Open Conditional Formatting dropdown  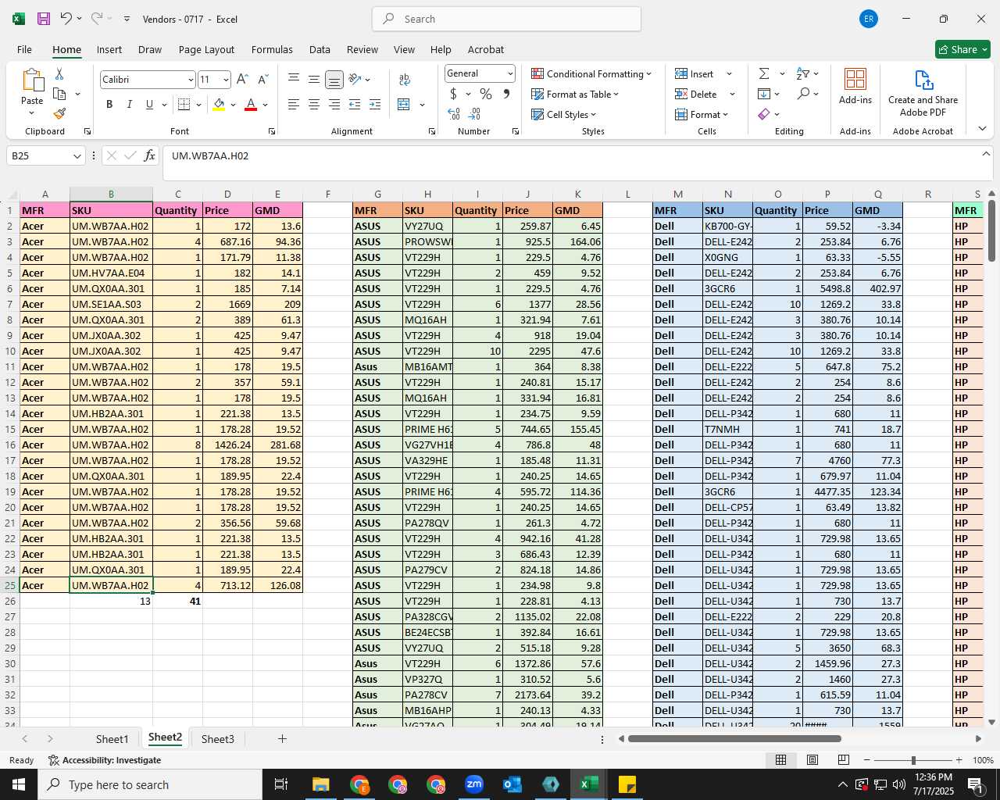(x=591, y=73)
